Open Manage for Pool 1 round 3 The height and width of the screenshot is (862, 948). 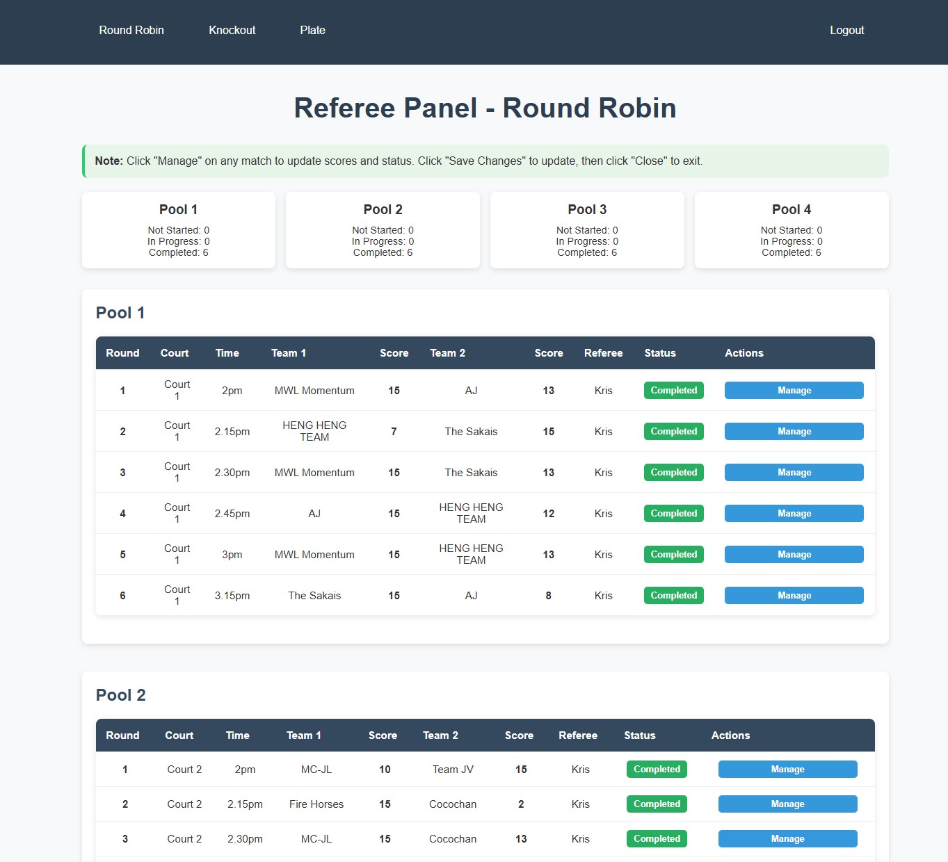click(794, 473)
